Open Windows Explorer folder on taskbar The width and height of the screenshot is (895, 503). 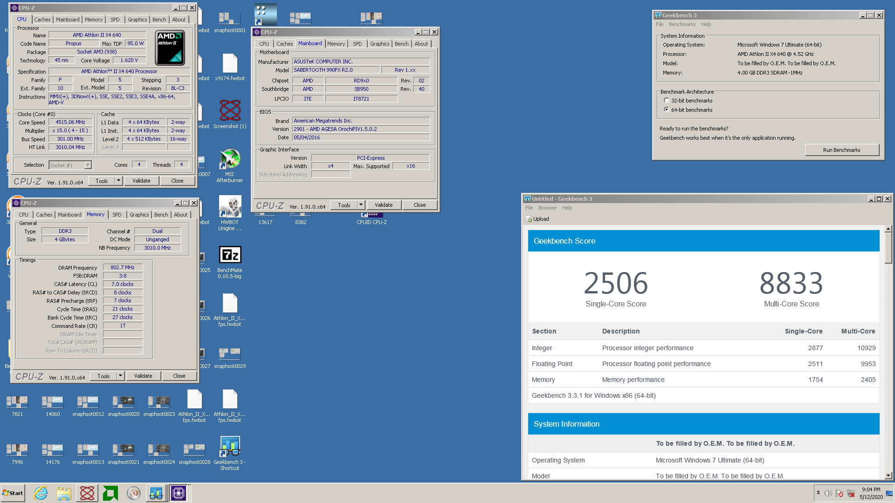coord(64,493)
